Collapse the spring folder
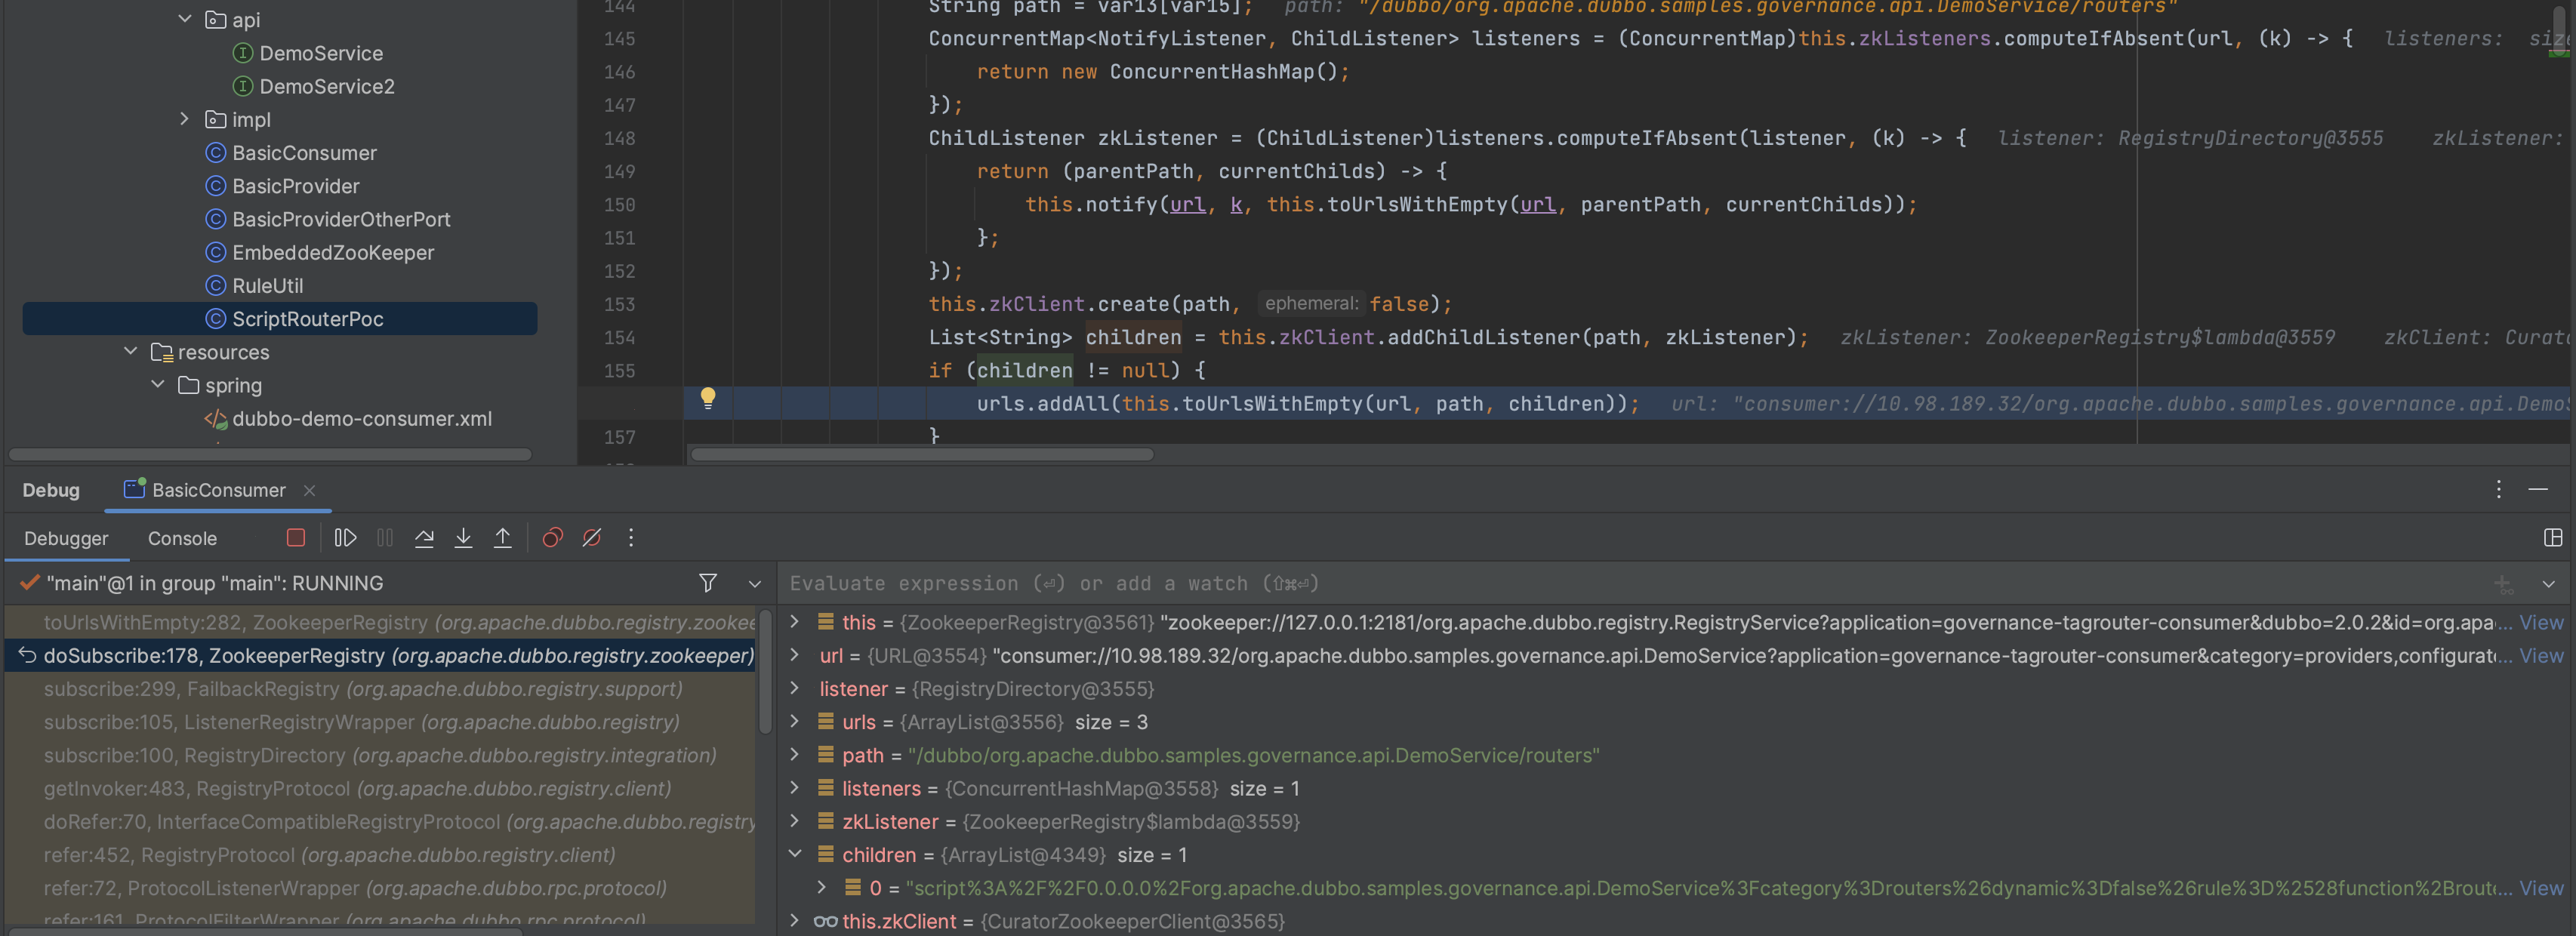This screenshot has width=2576, height=936. tap(158, 384)
